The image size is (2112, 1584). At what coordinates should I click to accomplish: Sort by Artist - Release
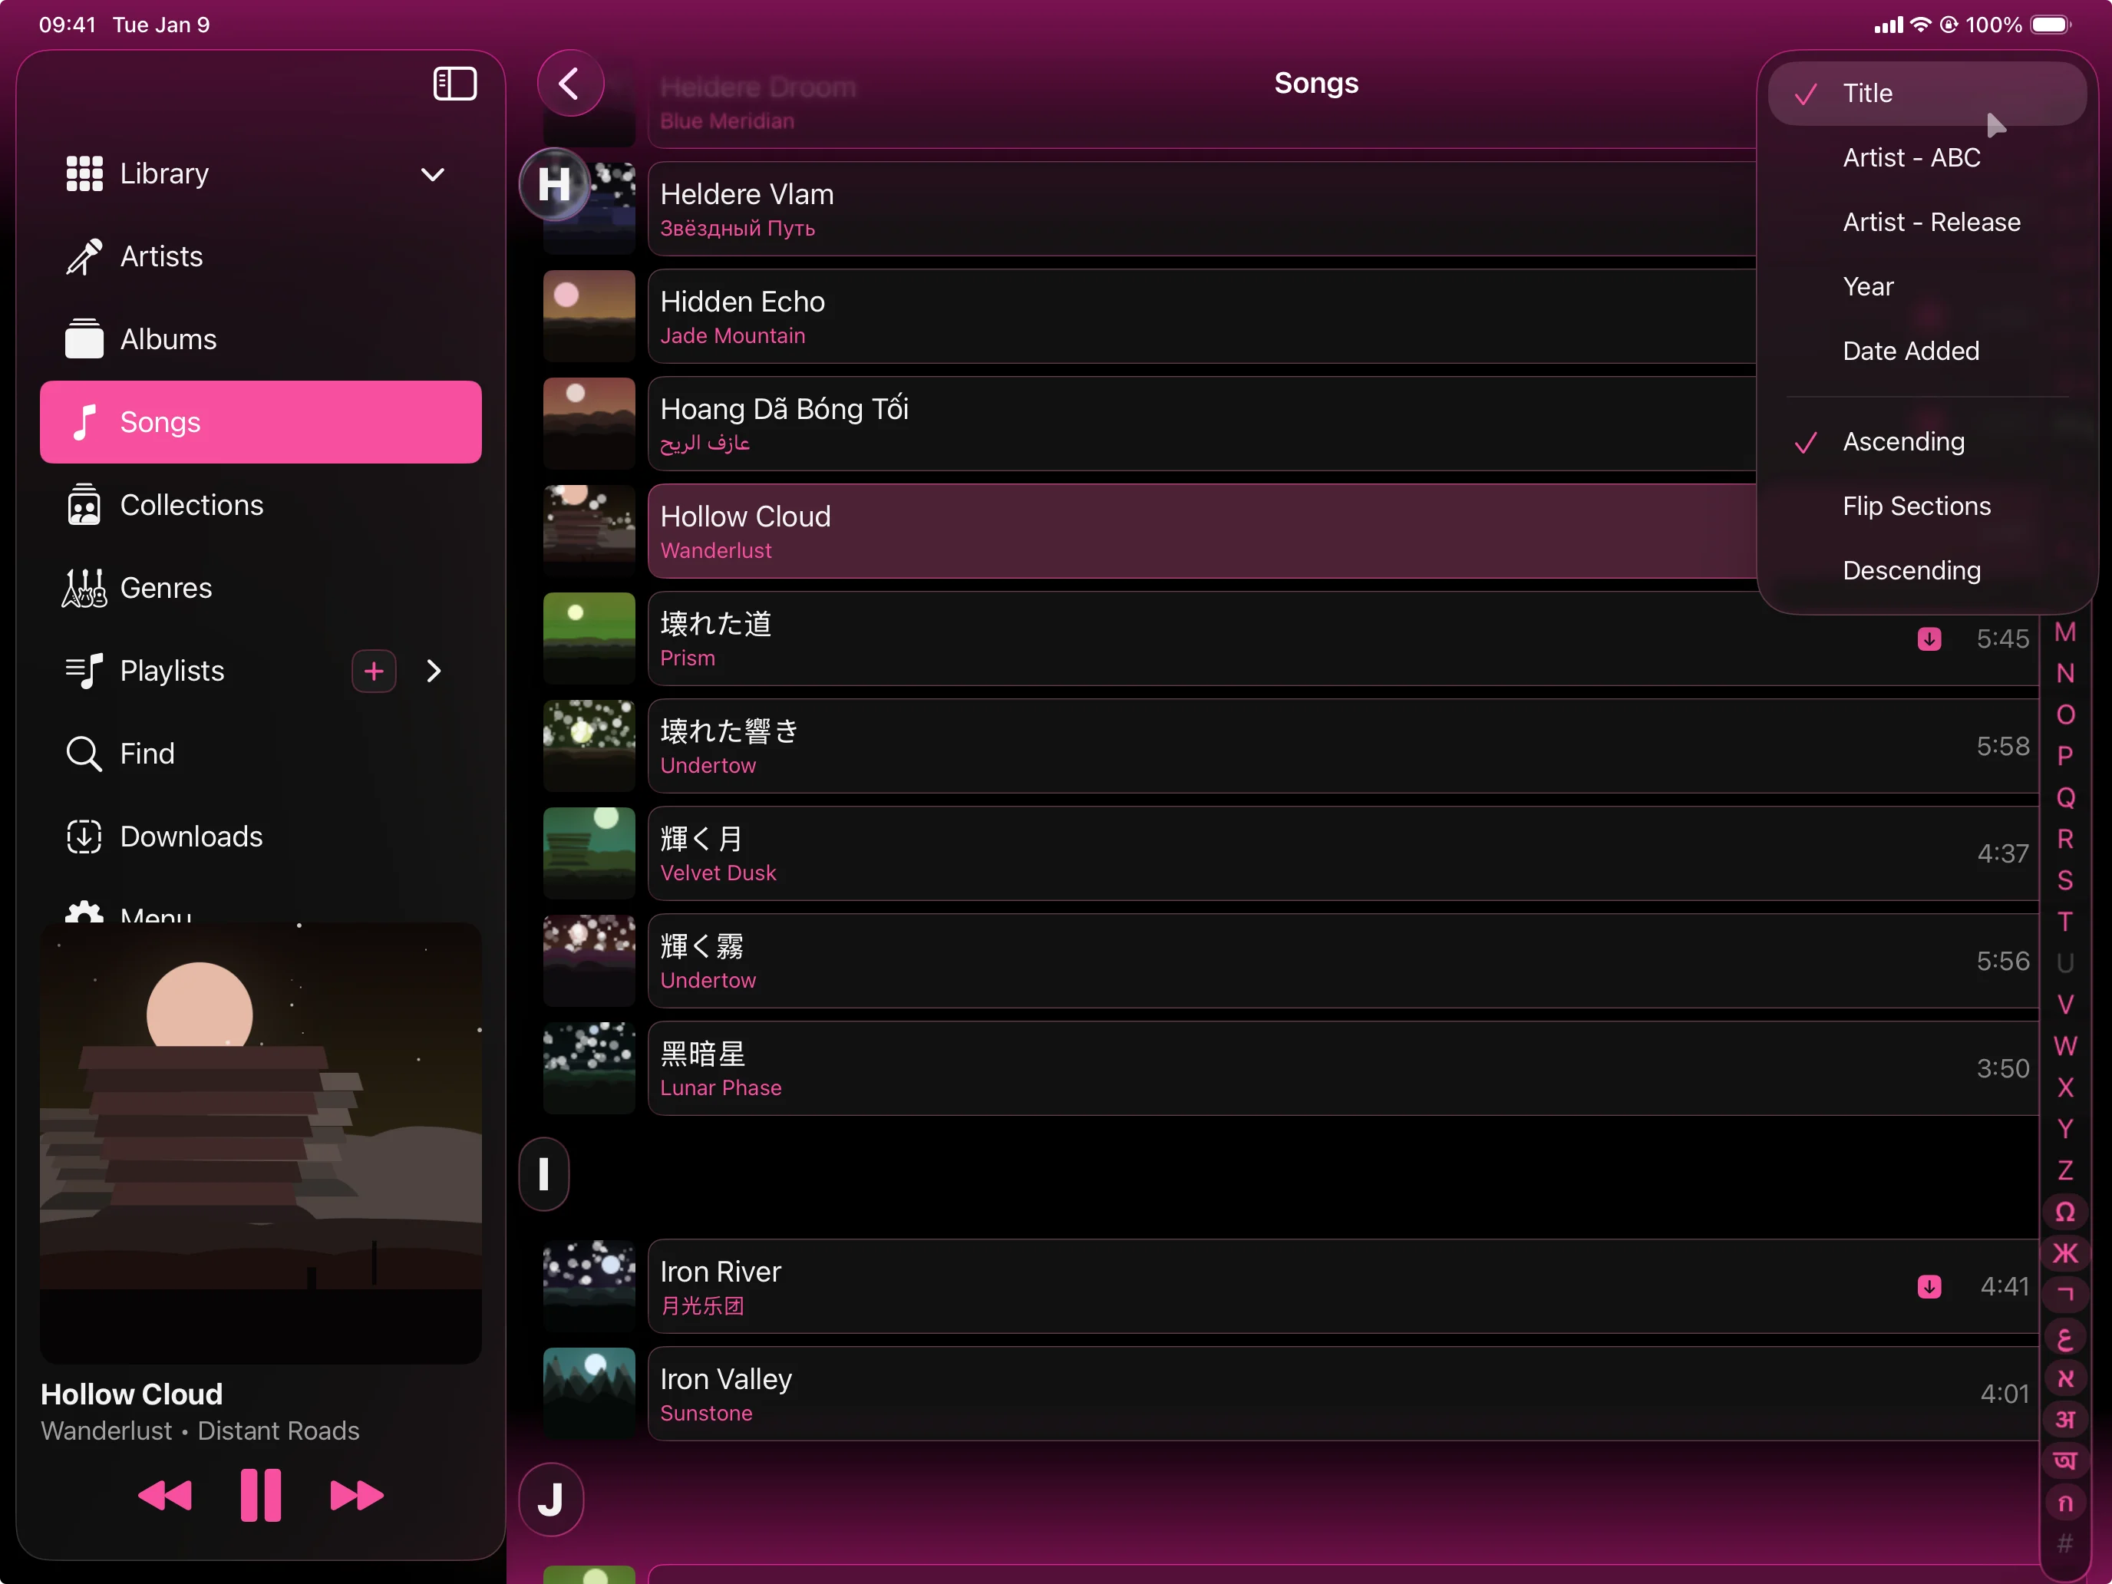point(1931,222)
